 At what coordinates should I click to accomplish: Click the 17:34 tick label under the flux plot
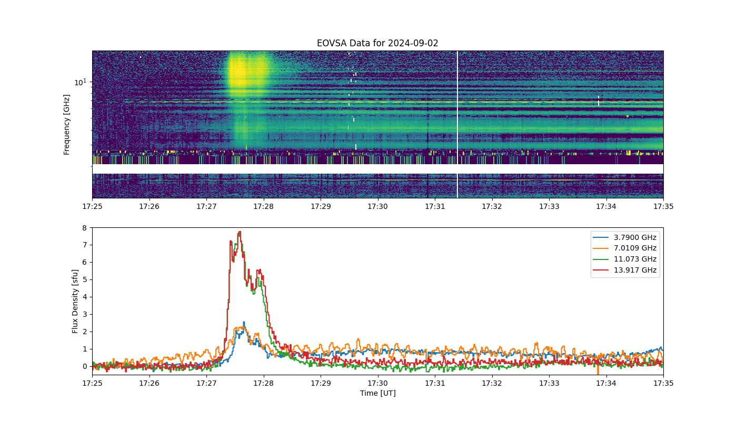pos(606,384)
